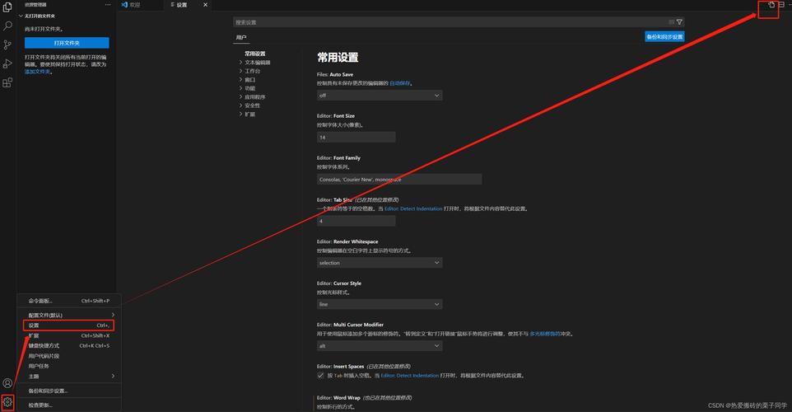Viewport: 792px width, 412px height.
Task: Choose 命令面板... from the Manage menu
Action: coord(69,301)
